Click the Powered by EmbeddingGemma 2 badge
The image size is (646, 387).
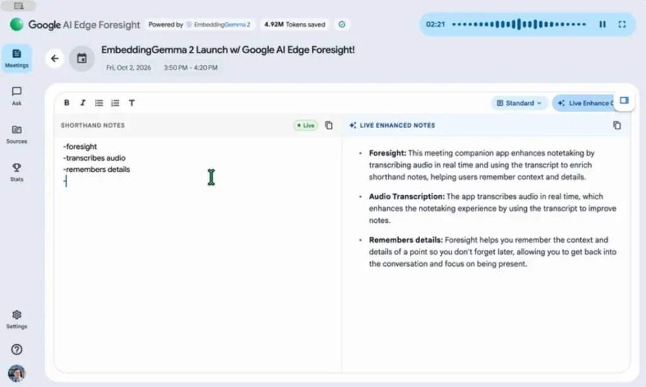click(x=199, y=25)
